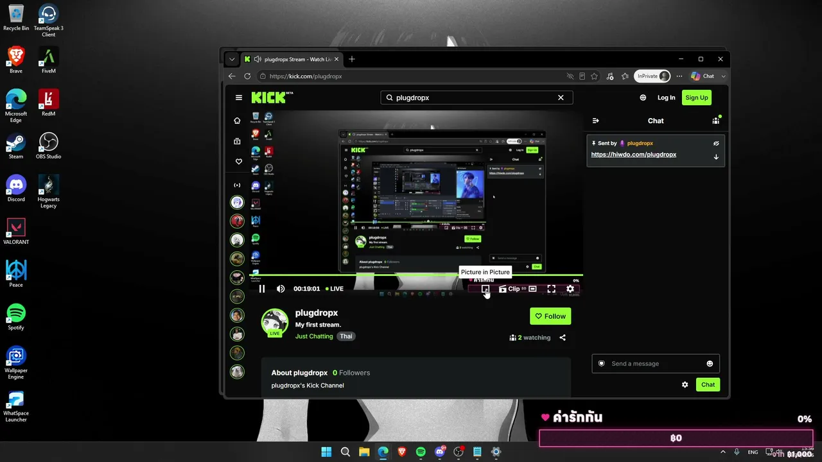
Task: Click the Thai language tag
Action: [346, 336]
